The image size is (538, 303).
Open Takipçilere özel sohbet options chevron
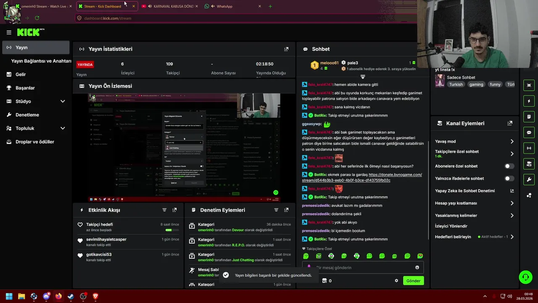[512, 154]
